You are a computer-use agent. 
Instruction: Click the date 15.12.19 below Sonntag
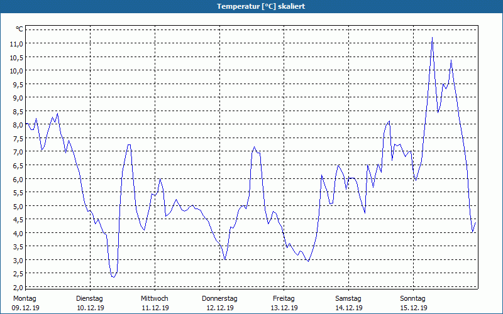[413, 308]
